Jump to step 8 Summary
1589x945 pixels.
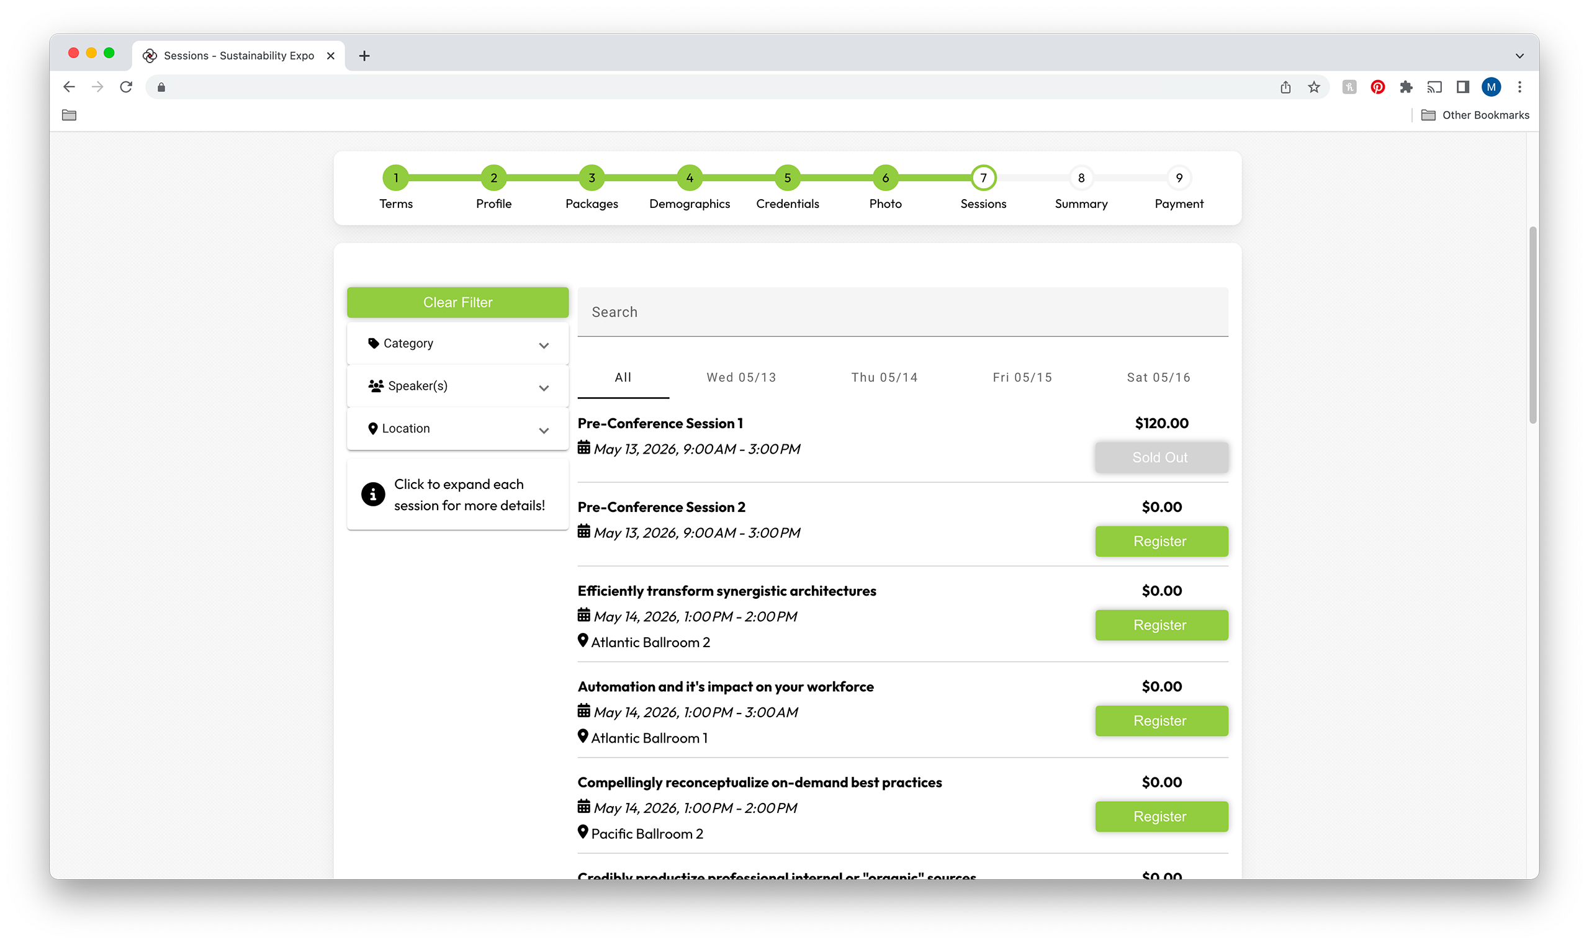point(1081,178)
